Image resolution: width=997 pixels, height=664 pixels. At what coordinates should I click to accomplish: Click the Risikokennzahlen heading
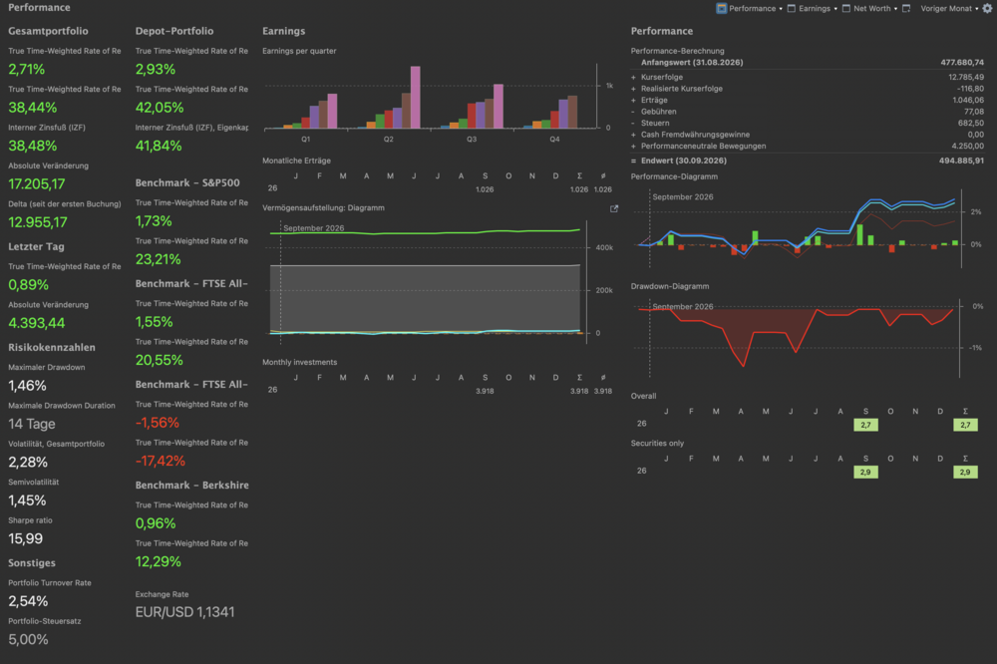point(52,347)
